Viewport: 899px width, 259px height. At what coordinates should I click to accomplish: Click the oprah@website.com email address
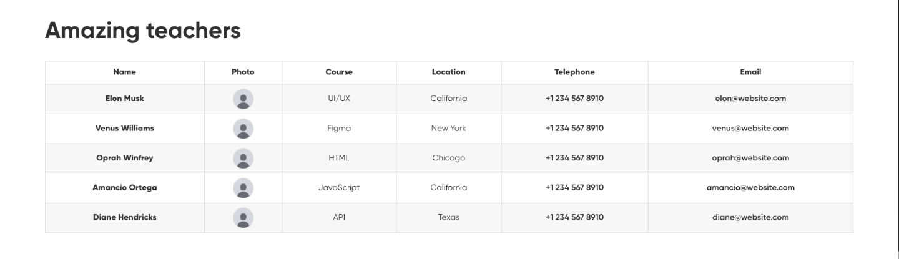[750, 158]
